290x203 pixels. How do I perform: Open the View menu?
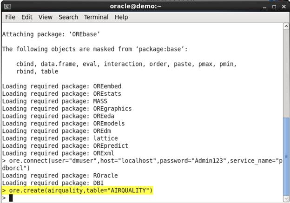(x=46, y=17)
